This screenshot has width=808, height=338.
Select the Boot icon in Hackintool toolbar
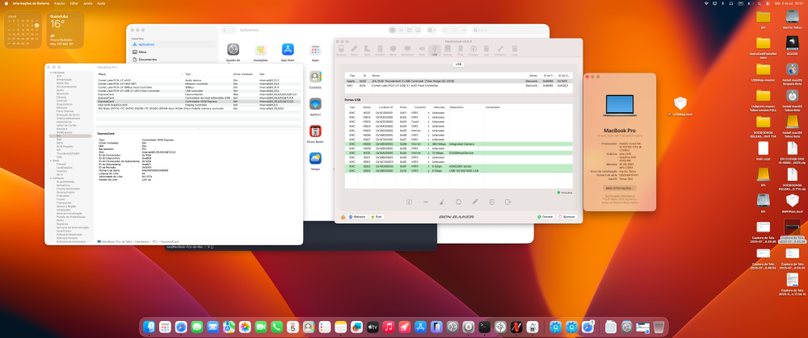[x=367, y=50]
